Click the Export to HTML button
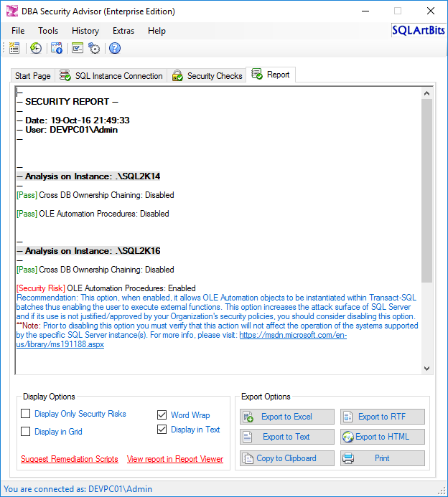This screenshot has height=497, width=448. [x=383, y=437]
